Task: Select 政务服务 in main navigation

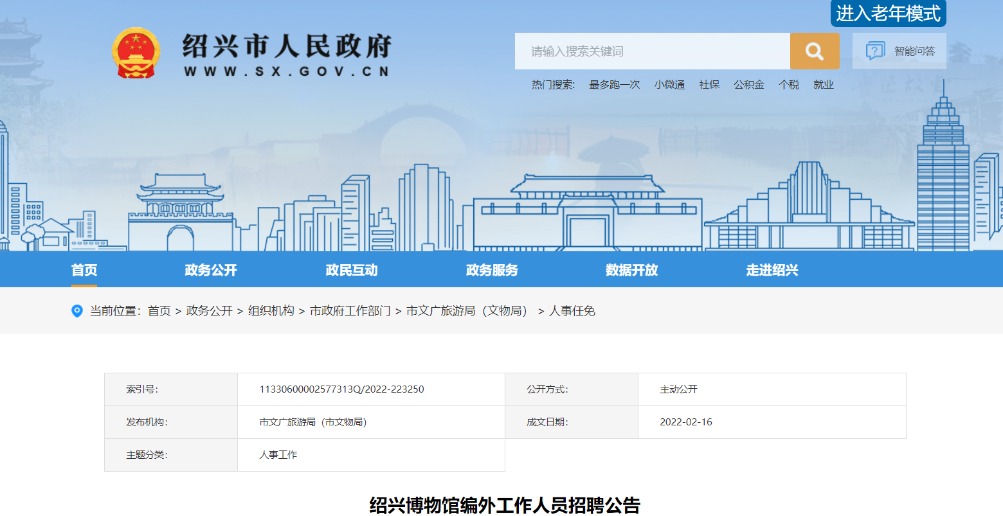Action: (x=492, y=270)
